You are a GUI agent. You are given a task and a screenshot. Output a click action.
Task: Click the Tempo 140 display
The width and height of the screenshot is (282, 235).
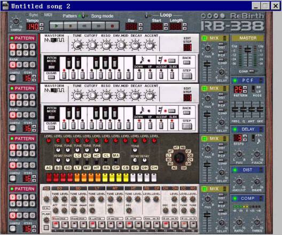point(33,27)
